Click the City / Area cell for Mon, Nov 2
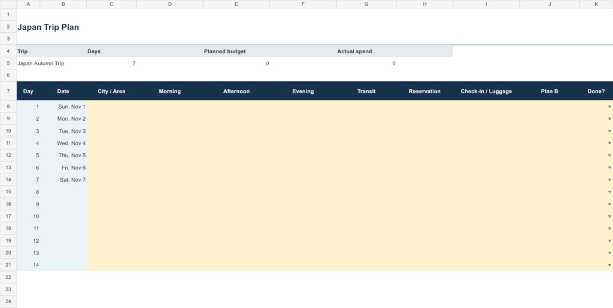613x308 pixels. (x=111, y=118)
